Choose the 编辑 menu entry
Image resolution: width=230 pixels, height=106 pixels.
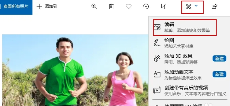[x=185, y=27]
